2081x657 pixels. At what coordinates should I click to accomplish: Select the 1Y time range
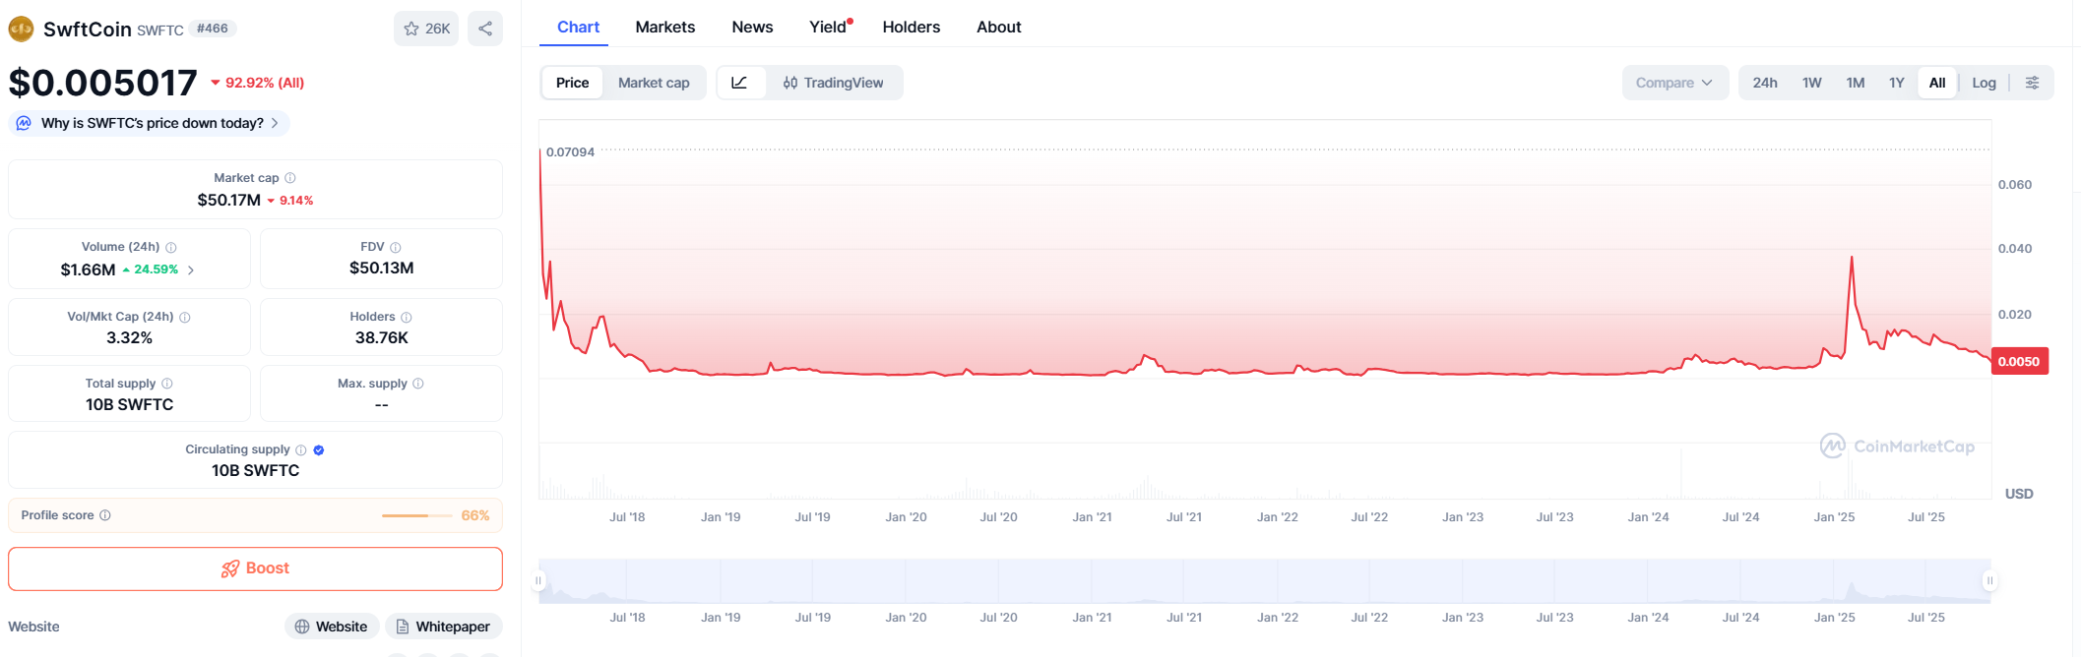click(1896, 83)
